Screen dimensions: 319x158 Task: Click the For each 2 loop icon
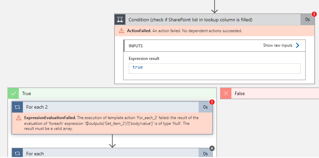(x=18, y=107)
